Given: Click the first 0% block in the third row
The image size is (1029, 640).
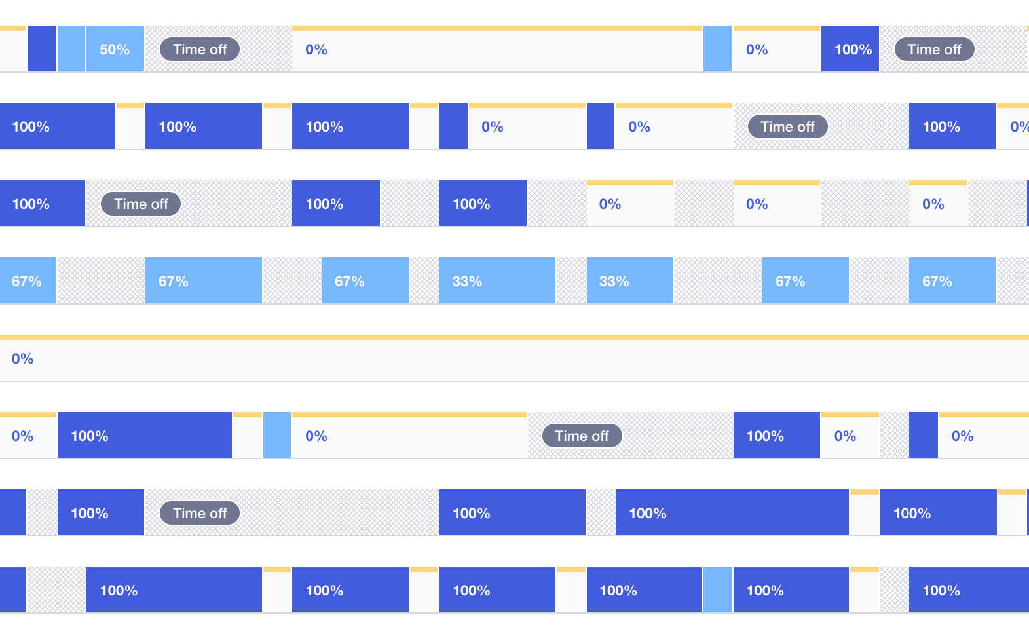Looking at the screenshot, I should (x=629, y=204).
